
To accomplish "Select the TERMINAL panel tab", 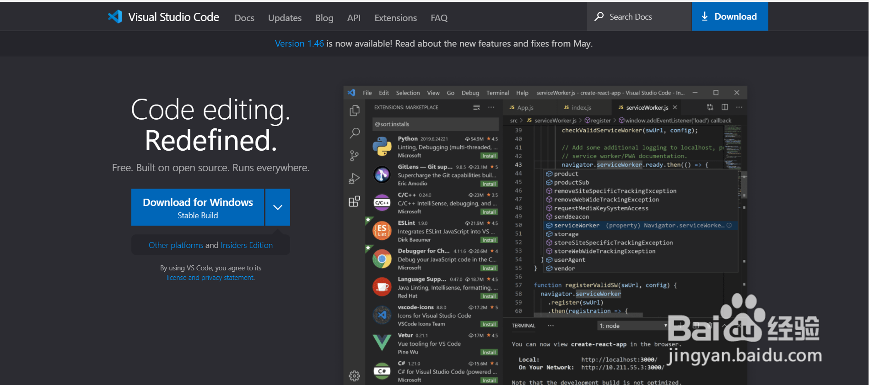I will 524,326.
